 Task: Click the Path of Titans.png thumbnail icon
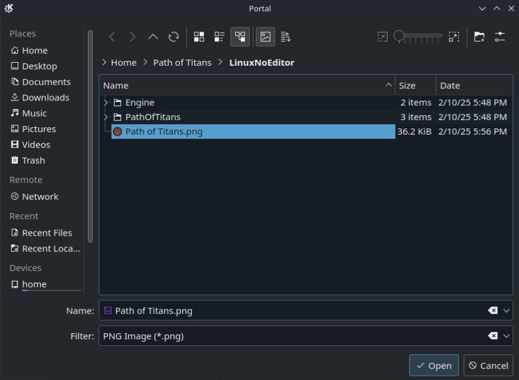[118, 132]
